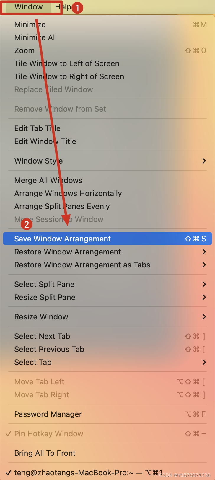The height and width of the screenshot is (480, 215).
Task: Expand the Resize Window submenu
Action: [x=41, y=317]
